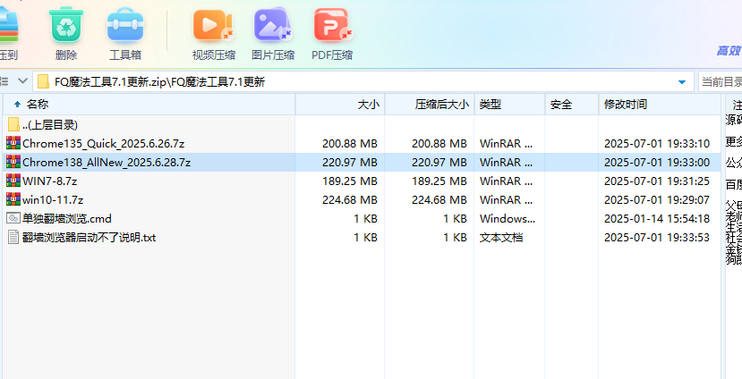Select the WIN7-8.7z archive file
The height and width of the screenshot is (379, 742).
point(50,181)
